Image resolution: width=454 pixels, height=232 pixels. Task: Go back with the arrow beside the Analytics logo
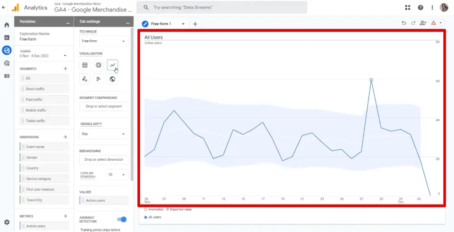(4, 8)
